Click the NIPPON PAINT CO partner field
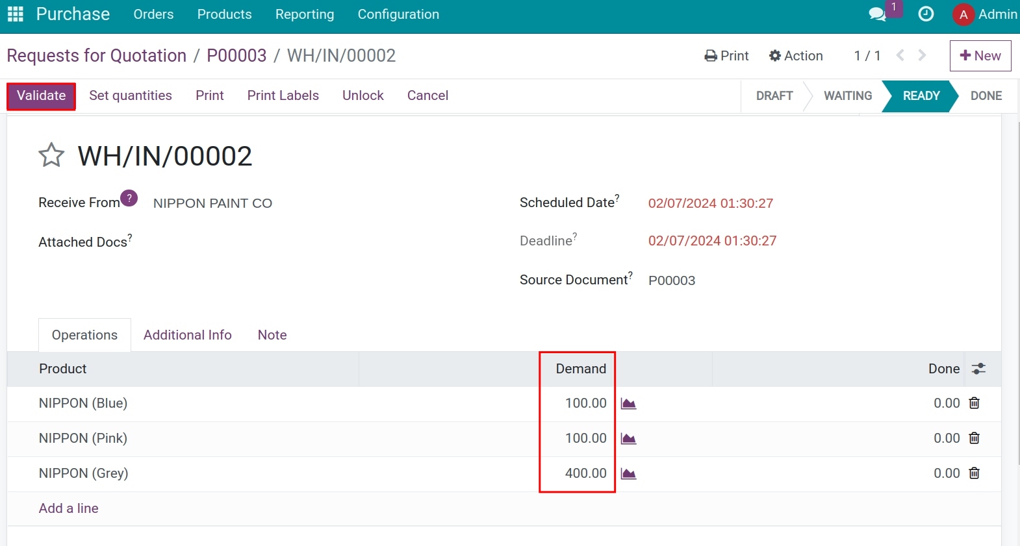The width and height of the screenshot is (1020, 546). coord(213,203)
